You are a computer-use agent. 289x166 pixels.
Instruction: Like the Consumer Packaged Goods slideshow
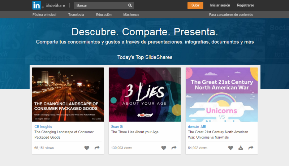click(87, 148)
